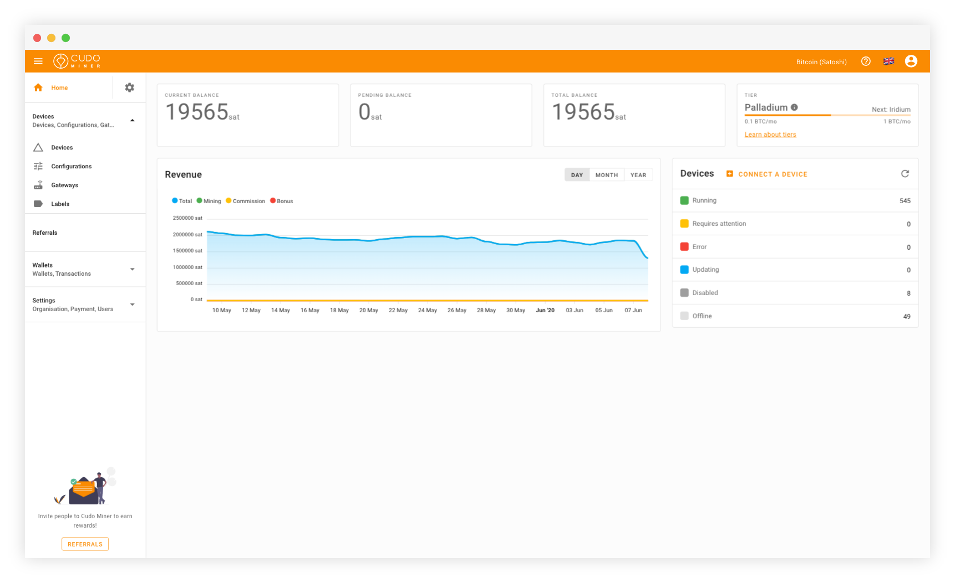Switch Revenue chart to MONTH view
Screen dimensions: 955x583
(x=606, y=174)
